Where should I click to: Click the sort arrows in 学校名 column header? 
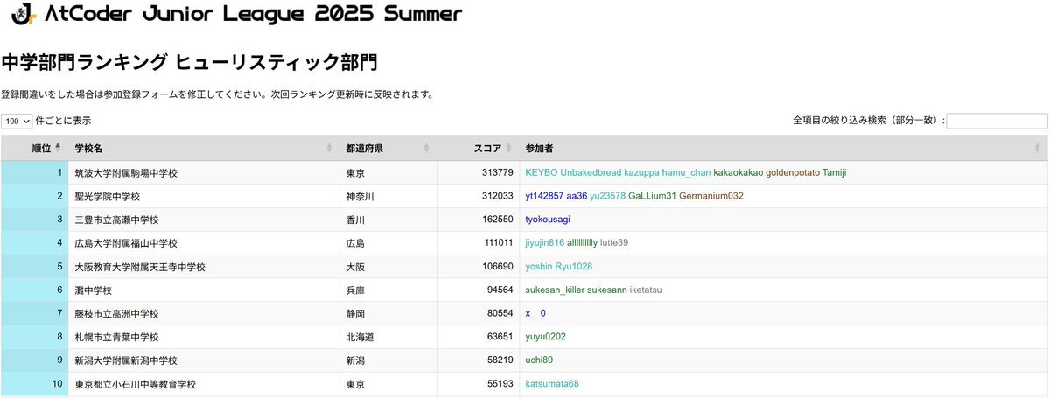point(330,148)
